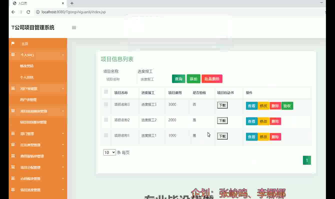Click 验收 button for 项目名称3
This screenshot has width=335, height=199.
[x=287, y=106]
